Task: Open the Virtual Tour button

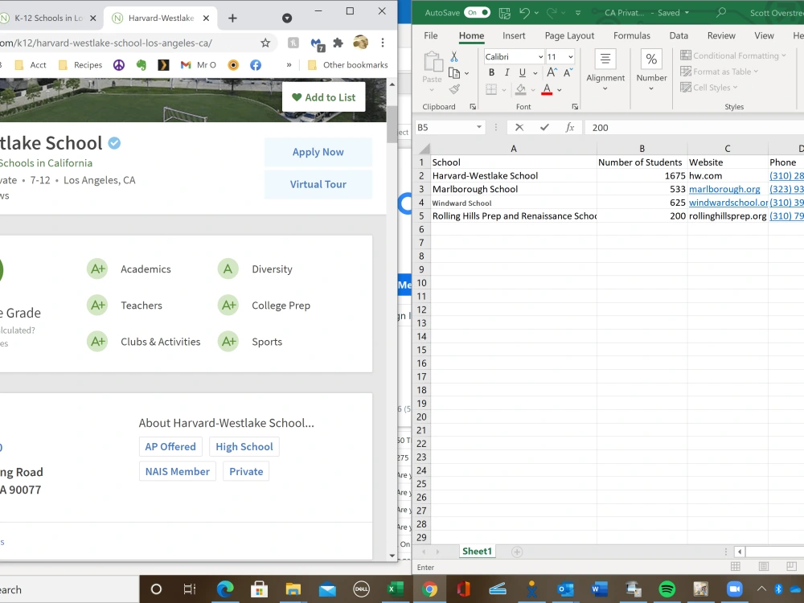Action: [x=318, y=184]
